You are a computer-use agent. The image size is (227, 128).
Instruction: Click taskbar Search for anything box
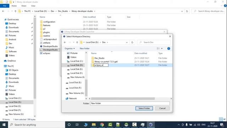coord(37,125)
